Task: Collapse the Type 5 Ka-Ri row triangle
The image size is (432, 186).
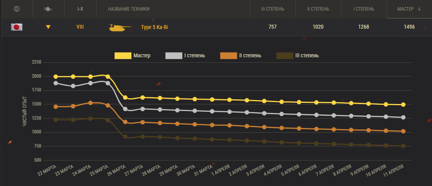Action: (48, 27)
